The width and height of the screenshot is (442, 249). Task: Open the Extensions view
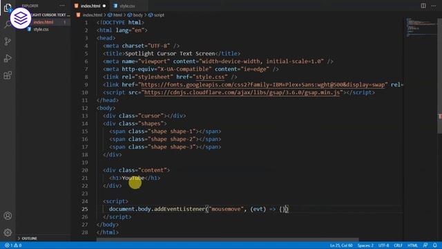tap(8, 75)
